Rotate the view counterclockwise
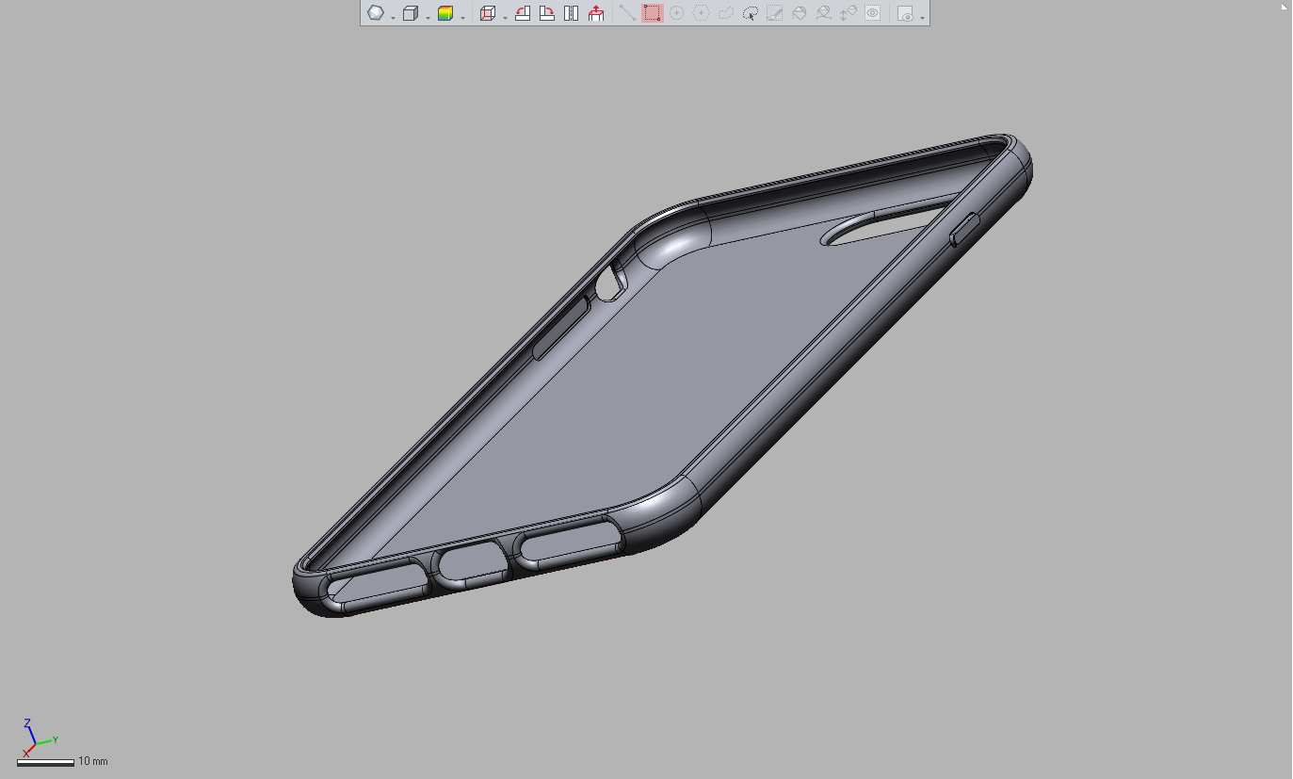 tap(523, 13)
